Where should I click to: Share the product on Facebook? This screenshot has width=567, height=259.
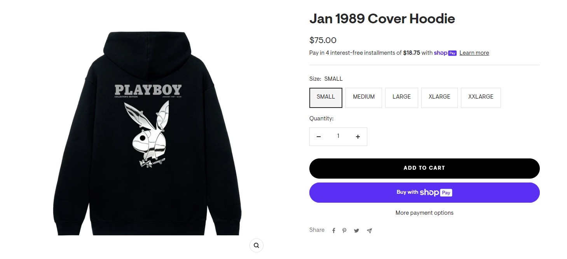pyautogui.click(x=333, y=231)
